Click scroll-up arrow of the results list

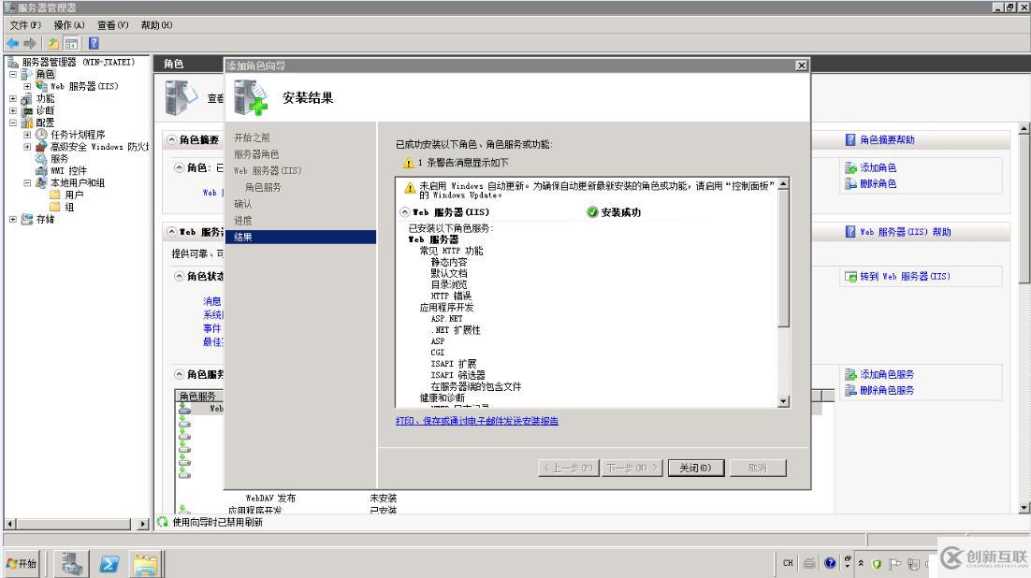click(783, 185)
